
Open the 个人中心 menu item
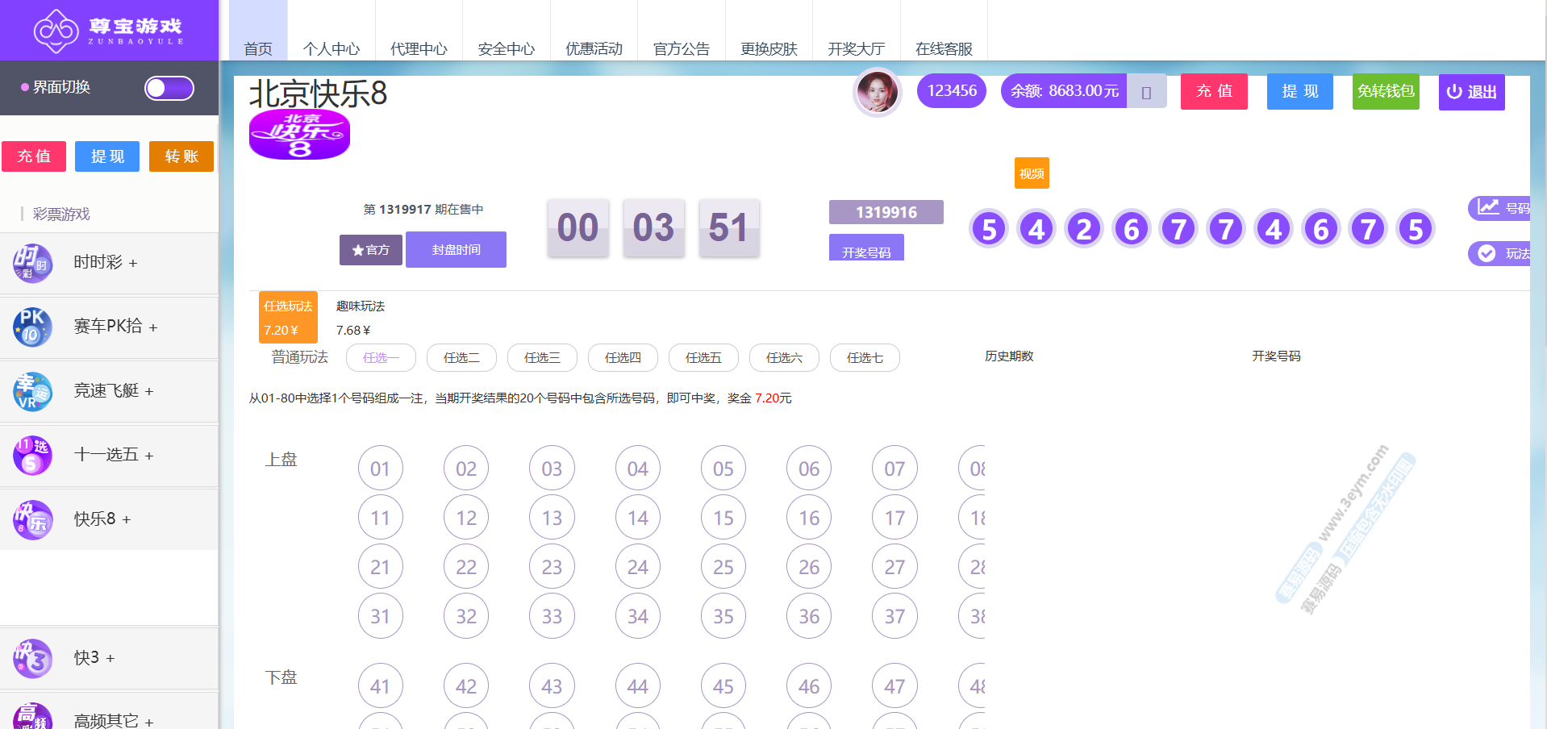pos(331,48)
